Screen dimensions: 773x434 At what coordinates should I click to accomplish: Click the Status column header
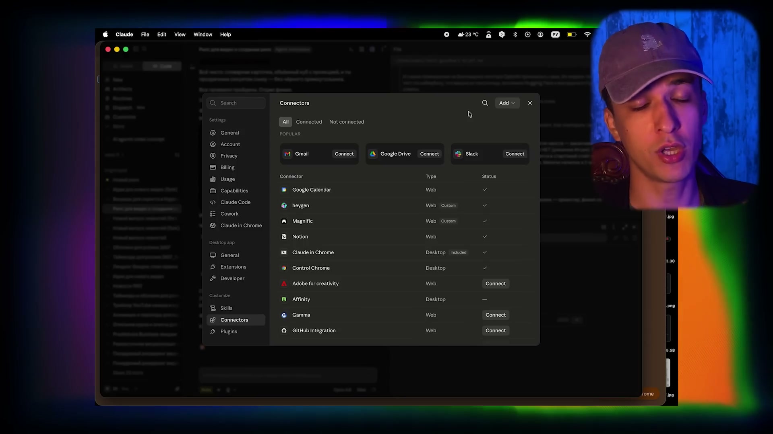489,176
